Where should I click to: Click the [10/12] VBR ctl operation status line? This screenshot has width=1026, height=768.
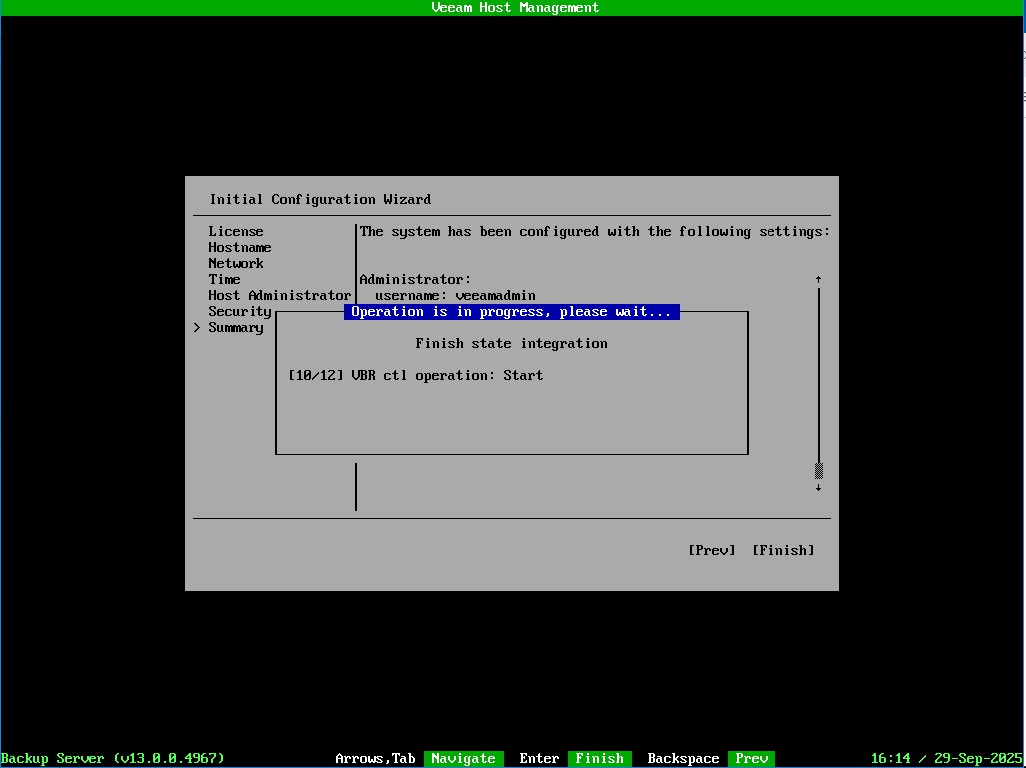point(415,376)
